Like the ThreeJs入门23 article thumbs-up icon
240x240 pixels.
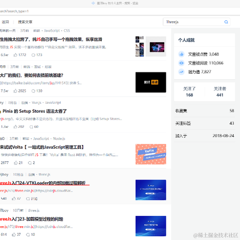point(14,235)
